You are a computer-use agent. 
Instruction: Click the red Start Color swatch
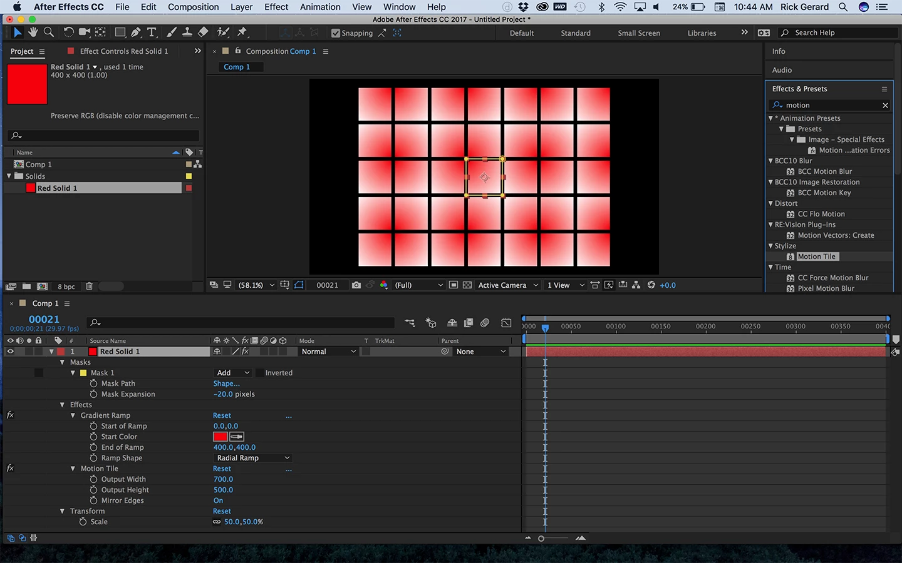click(x=220, y=437)
